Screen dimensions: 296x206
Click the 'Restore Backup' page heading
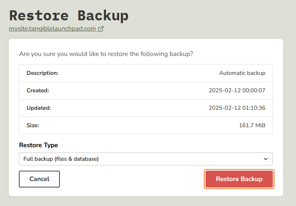tap(69, 16)
